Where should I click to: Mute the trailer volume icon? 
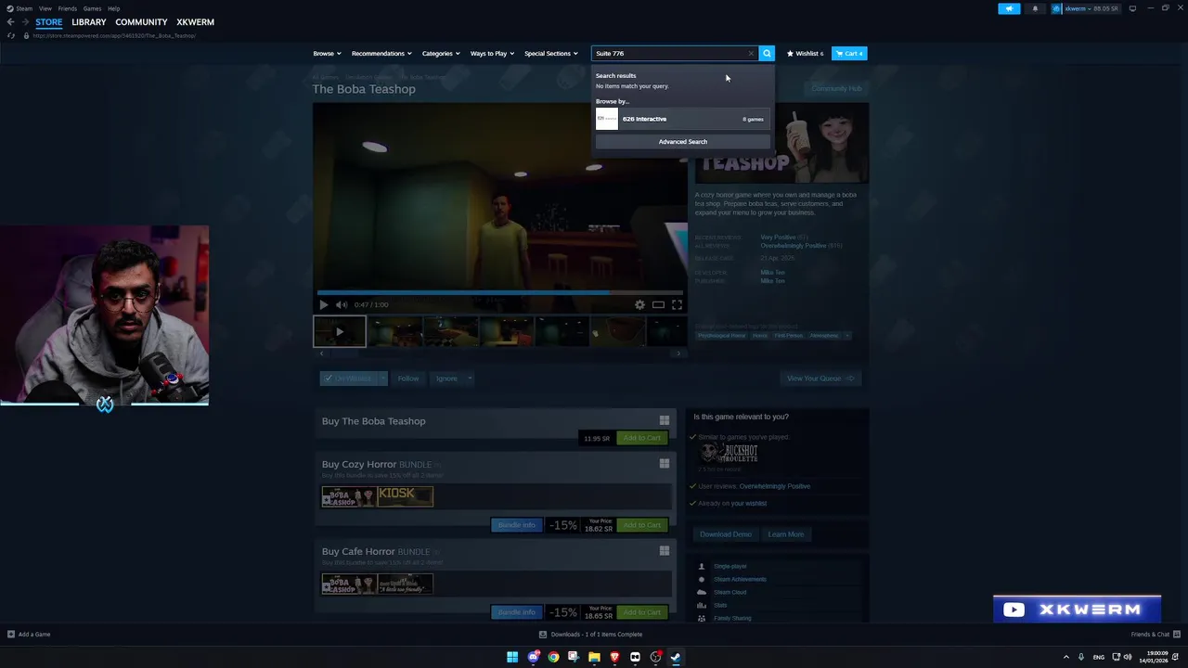[x=341, y=304]
